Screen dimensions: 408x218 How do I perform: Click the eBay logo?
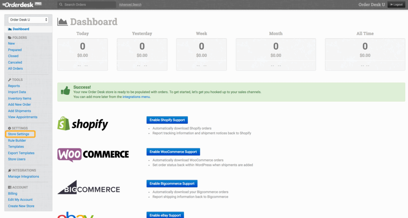[x=76, y=215]
